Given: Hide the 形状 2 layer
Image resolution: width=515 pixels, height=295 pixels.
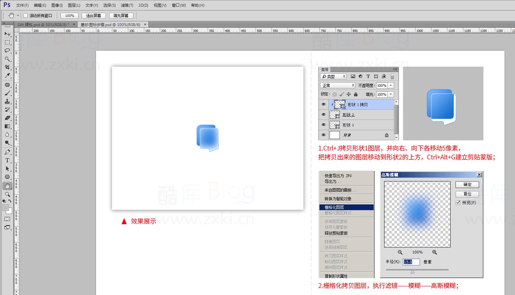Looking at the screenshot, I should 324,114.
